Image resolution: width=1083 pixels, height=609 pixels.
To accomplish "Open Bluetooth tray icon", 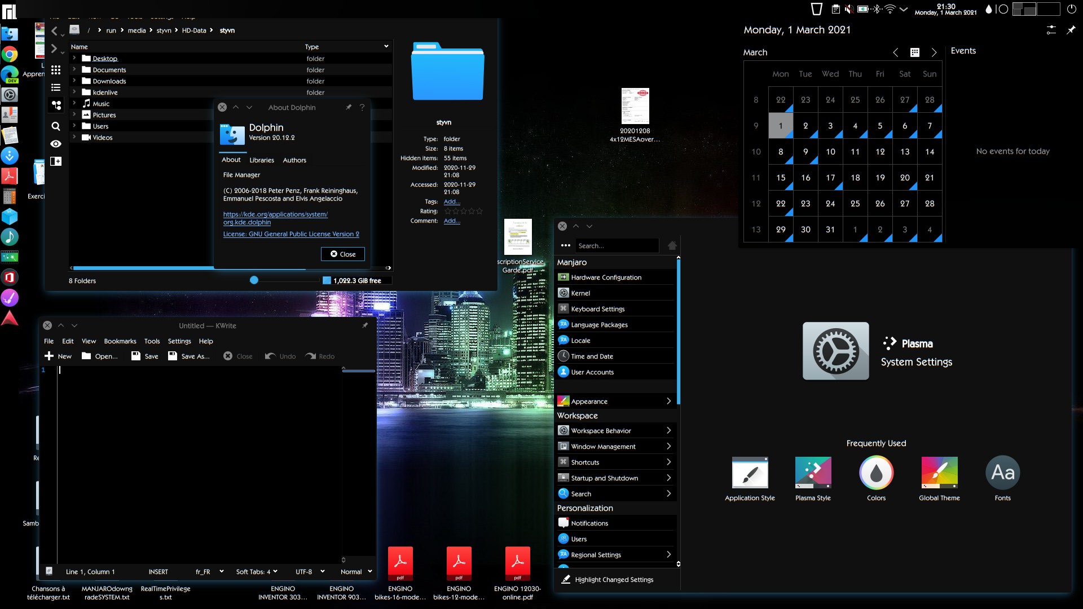I will pyautogui.click(x=877, y=8).
